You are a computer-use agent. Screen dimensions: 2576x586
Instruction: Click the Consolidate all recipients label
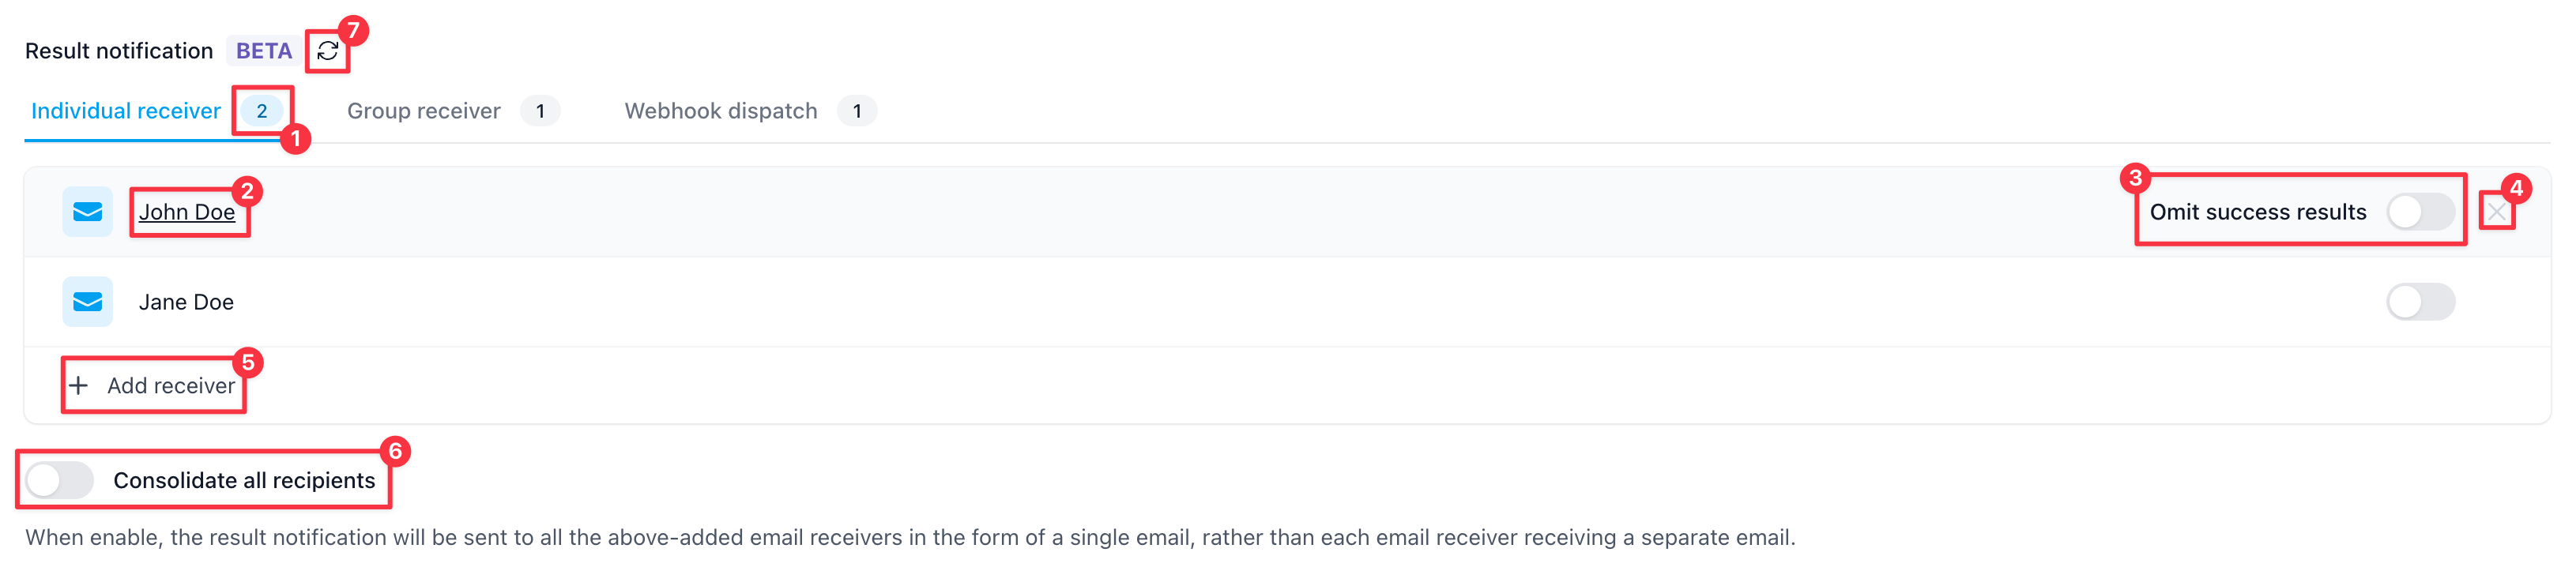coord(244,480)
